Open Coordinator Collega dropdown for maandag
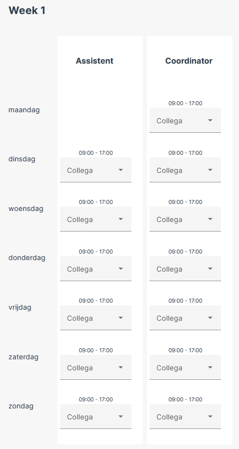The width and height of the screenshot is (239, 449). click(185, 120)
